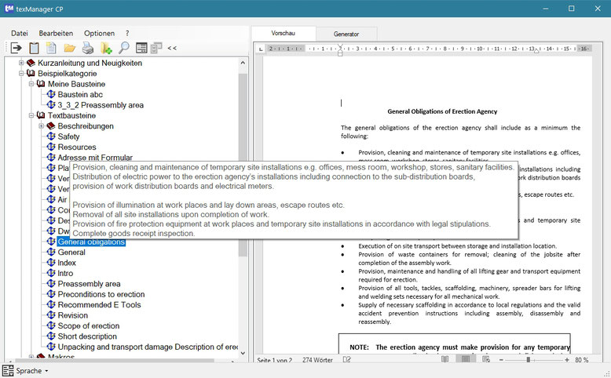Click the Textbausteine open book icon
The width and height of the screenshot is (611, 378).
(41, 115)
